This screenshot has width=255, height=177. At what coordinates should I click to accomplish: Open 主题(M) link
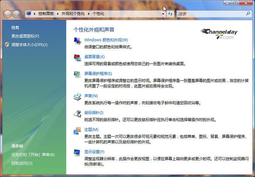tap(91, 130)
